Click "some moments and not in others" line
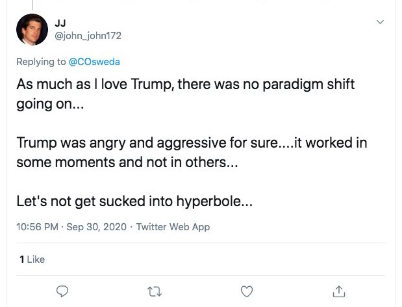 coord(127,163)
